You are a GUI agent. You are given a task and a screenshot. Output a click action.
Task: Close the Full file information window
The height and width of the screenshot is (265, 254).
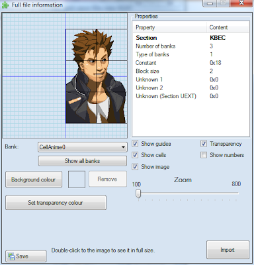tap(241, 3)
